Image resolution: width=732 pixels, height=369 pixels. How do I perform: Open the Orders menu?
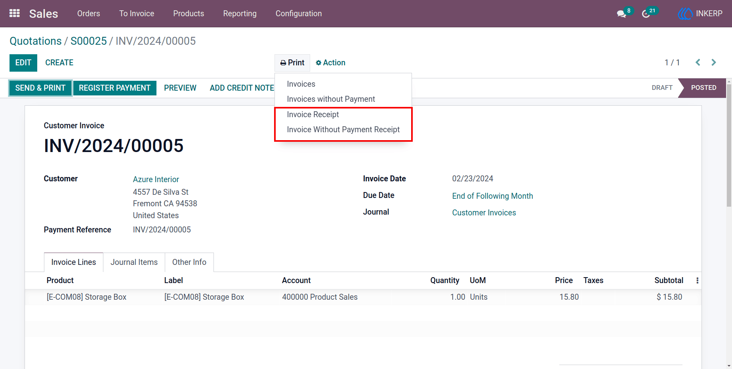(x=89, y=13)
